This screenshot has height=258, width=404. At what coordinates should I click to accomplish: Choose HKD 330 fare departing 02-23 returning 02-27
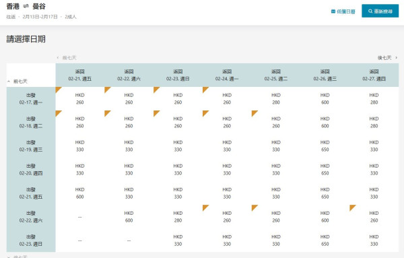click(x=374, y=240)
